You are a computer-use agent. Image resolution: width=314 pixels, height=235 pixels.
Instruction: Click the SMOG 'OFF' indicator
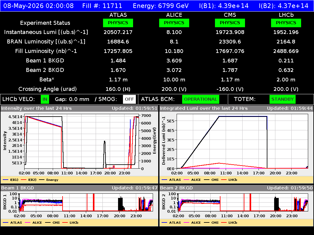point(129,99)
